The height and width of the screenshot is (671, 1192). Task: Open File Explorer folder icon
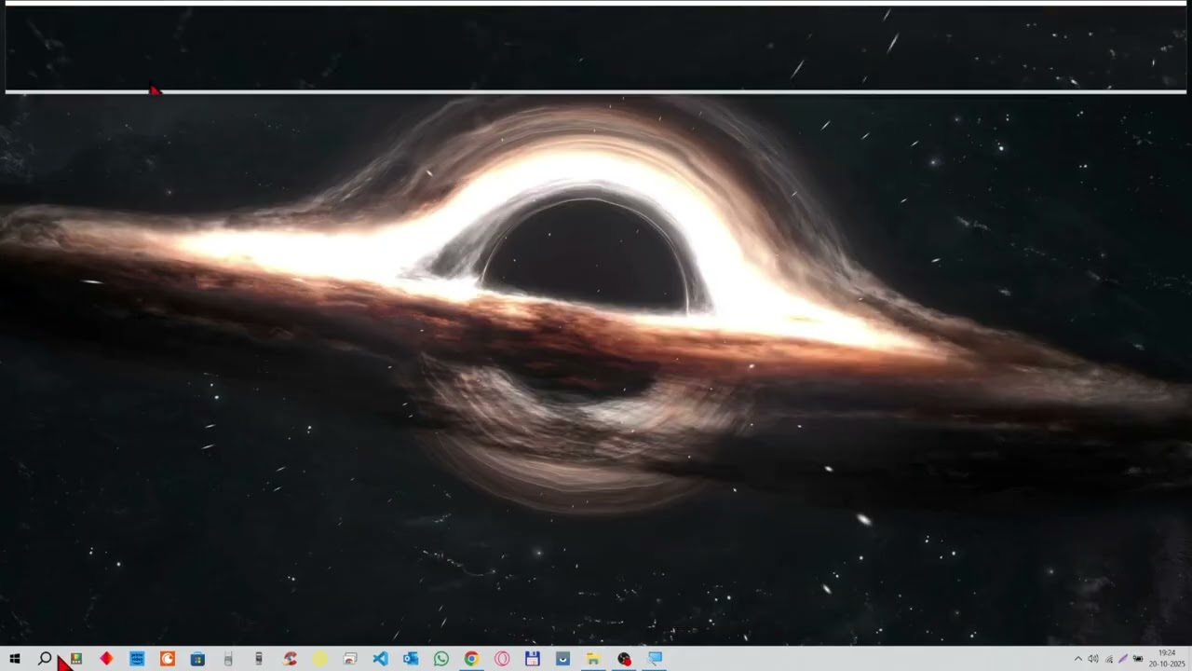click(x=592, y=659)
